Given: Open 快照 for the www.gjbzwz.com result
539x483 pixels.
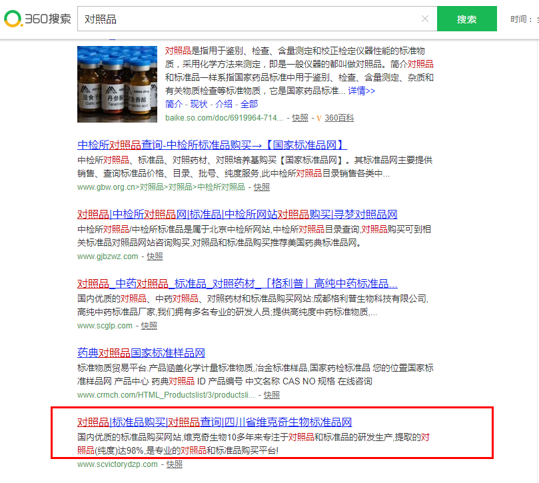Looking at the screenshot, I should coord(155,256).
